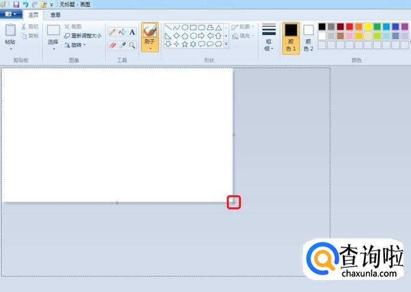Switch to the 查看 (View) tab
The image size is (411, 292).
pyautogui.click(x=55, y=15)
